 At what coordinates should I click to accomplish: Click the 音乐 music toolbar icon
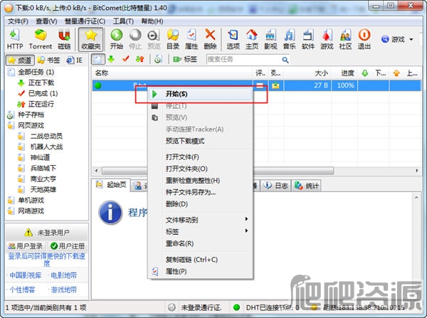[x=289, y=38]
